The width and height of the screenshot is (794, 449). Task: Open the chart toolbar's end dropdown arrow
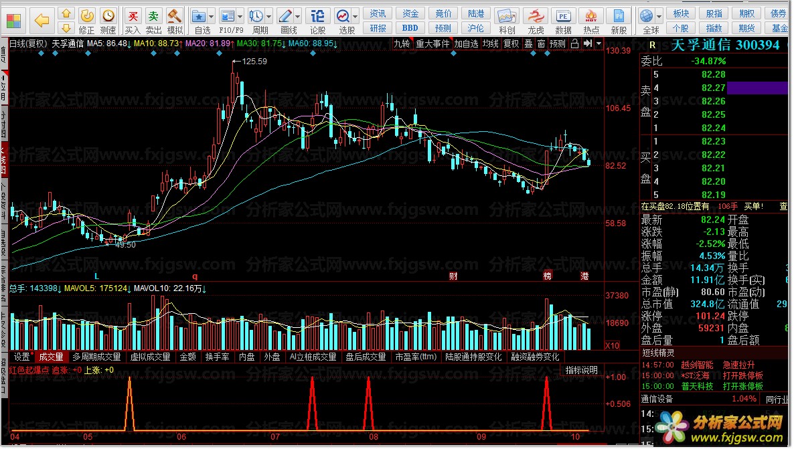(x=599, y=44)
